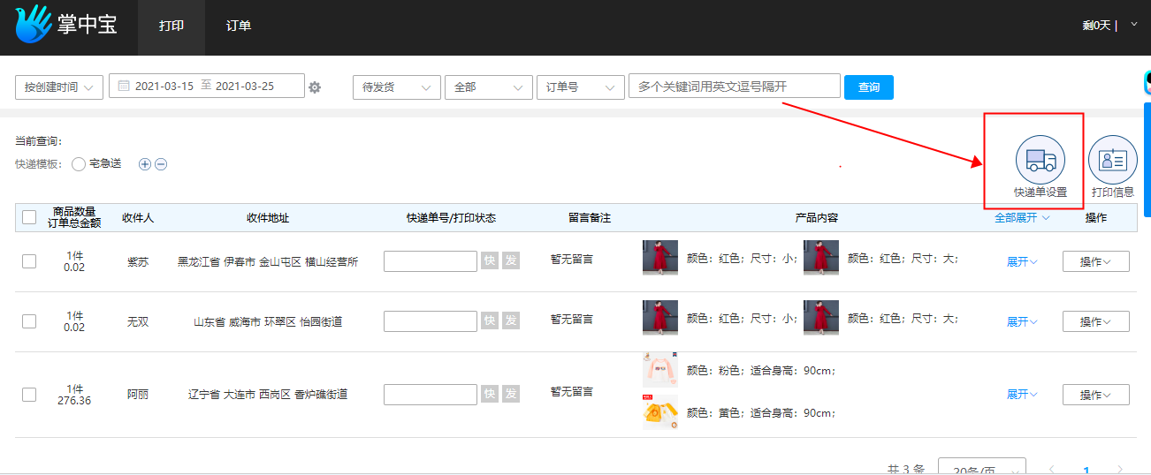Click pink clothing thumbnail in 阿丽 row
This screenshot has height=475, width=1151.
(x=660, y=370)
